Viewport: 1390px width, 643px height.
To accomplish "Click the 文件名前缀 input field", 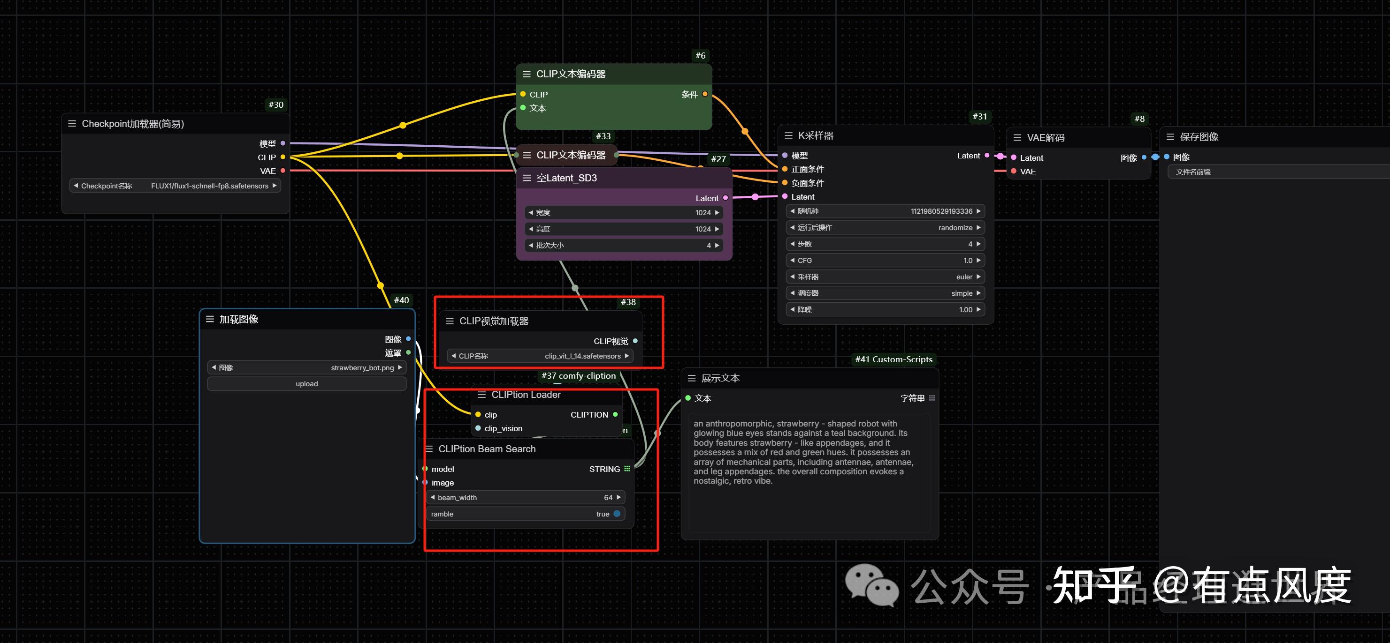I will pos(1279,172).
